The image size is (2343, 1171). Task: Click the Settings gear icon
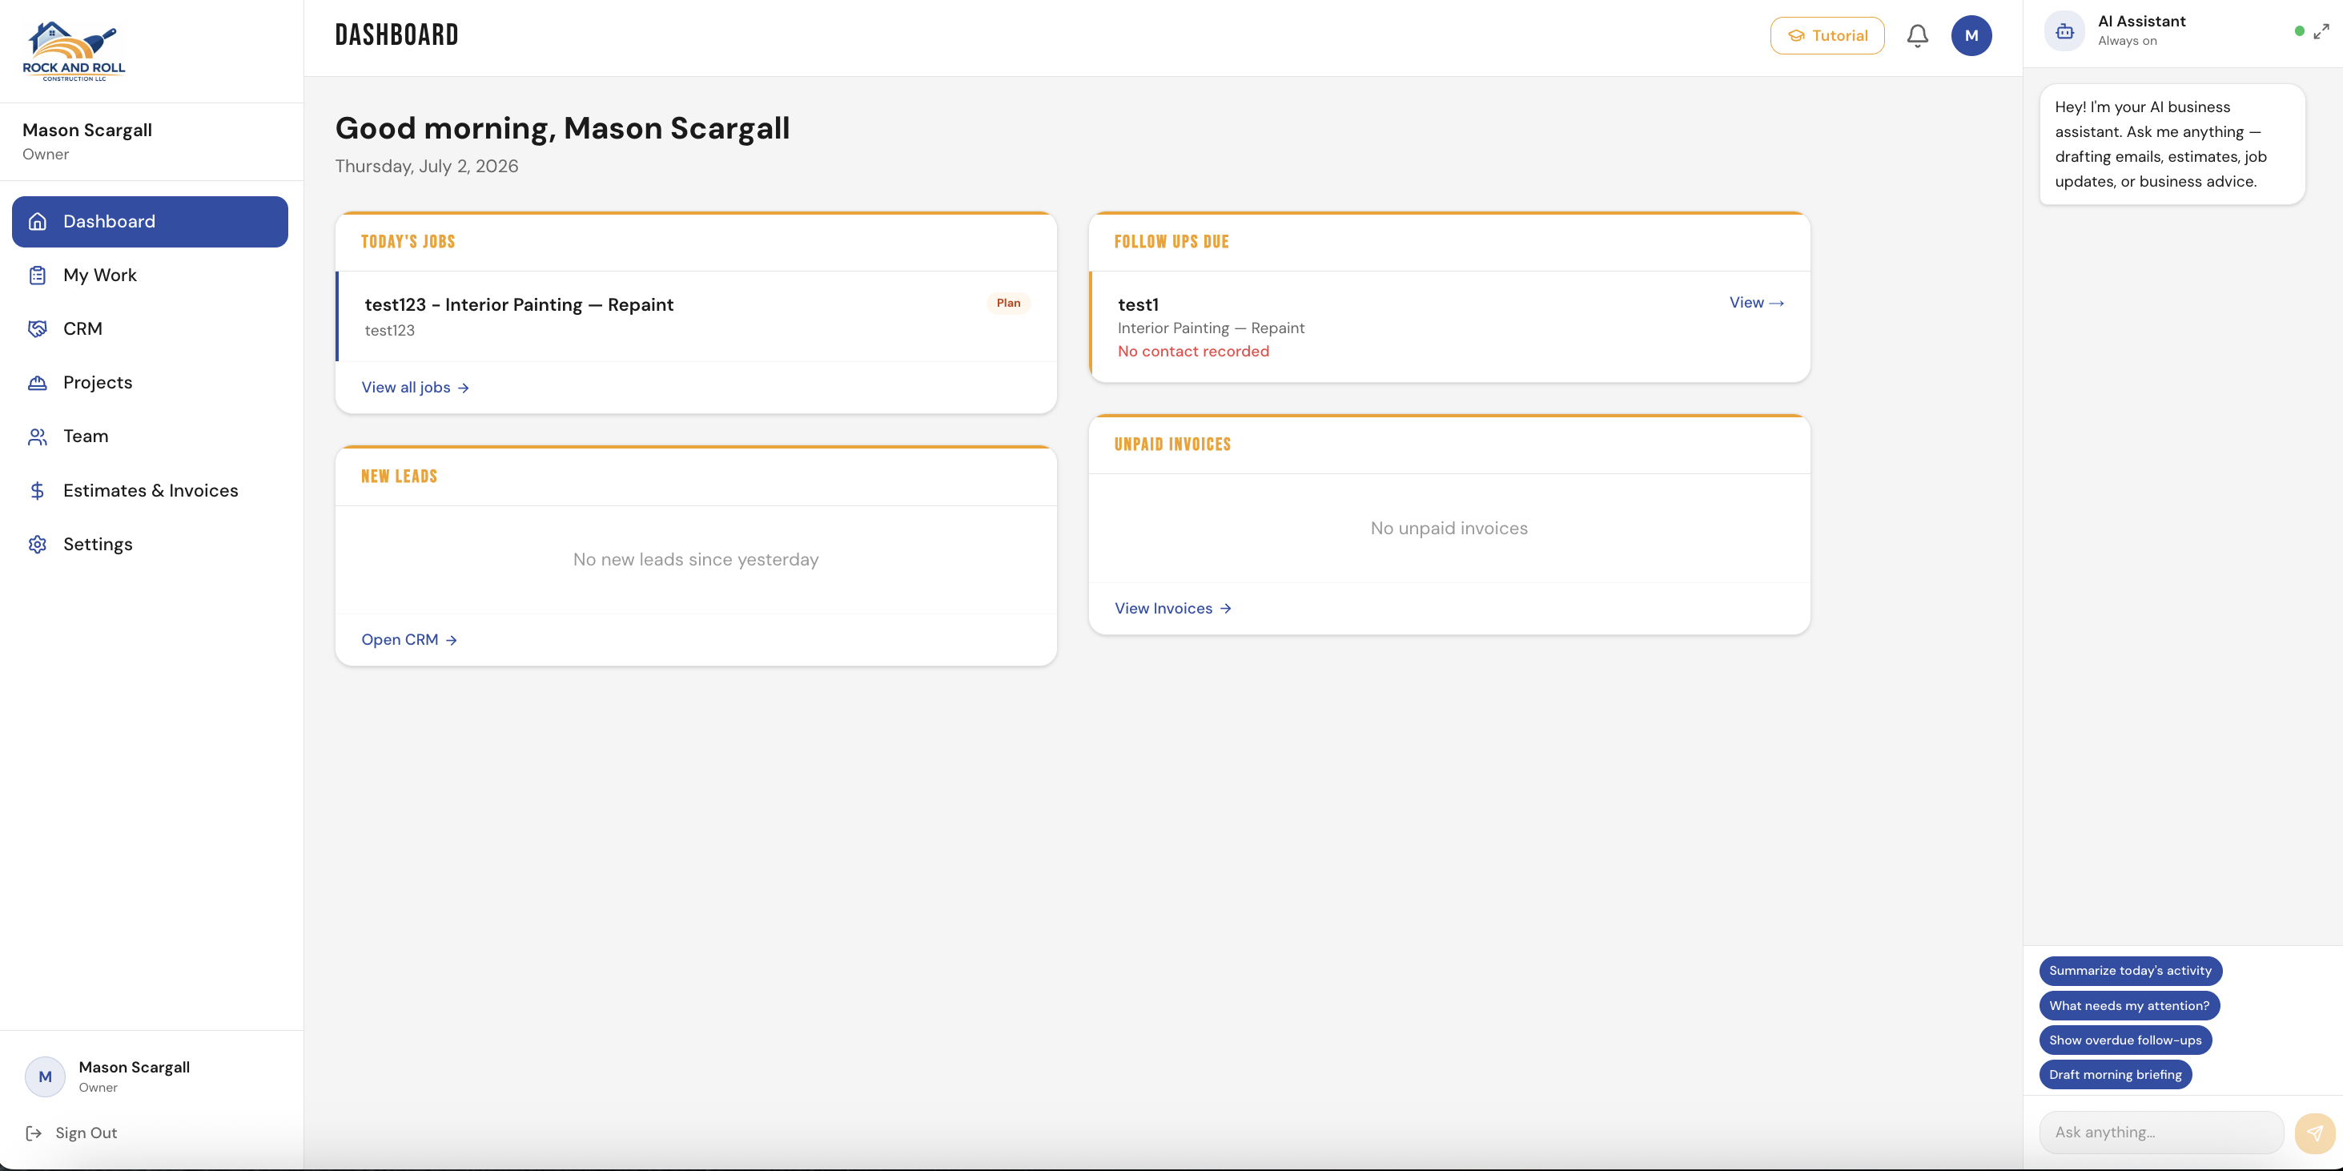tap(38, 544)
